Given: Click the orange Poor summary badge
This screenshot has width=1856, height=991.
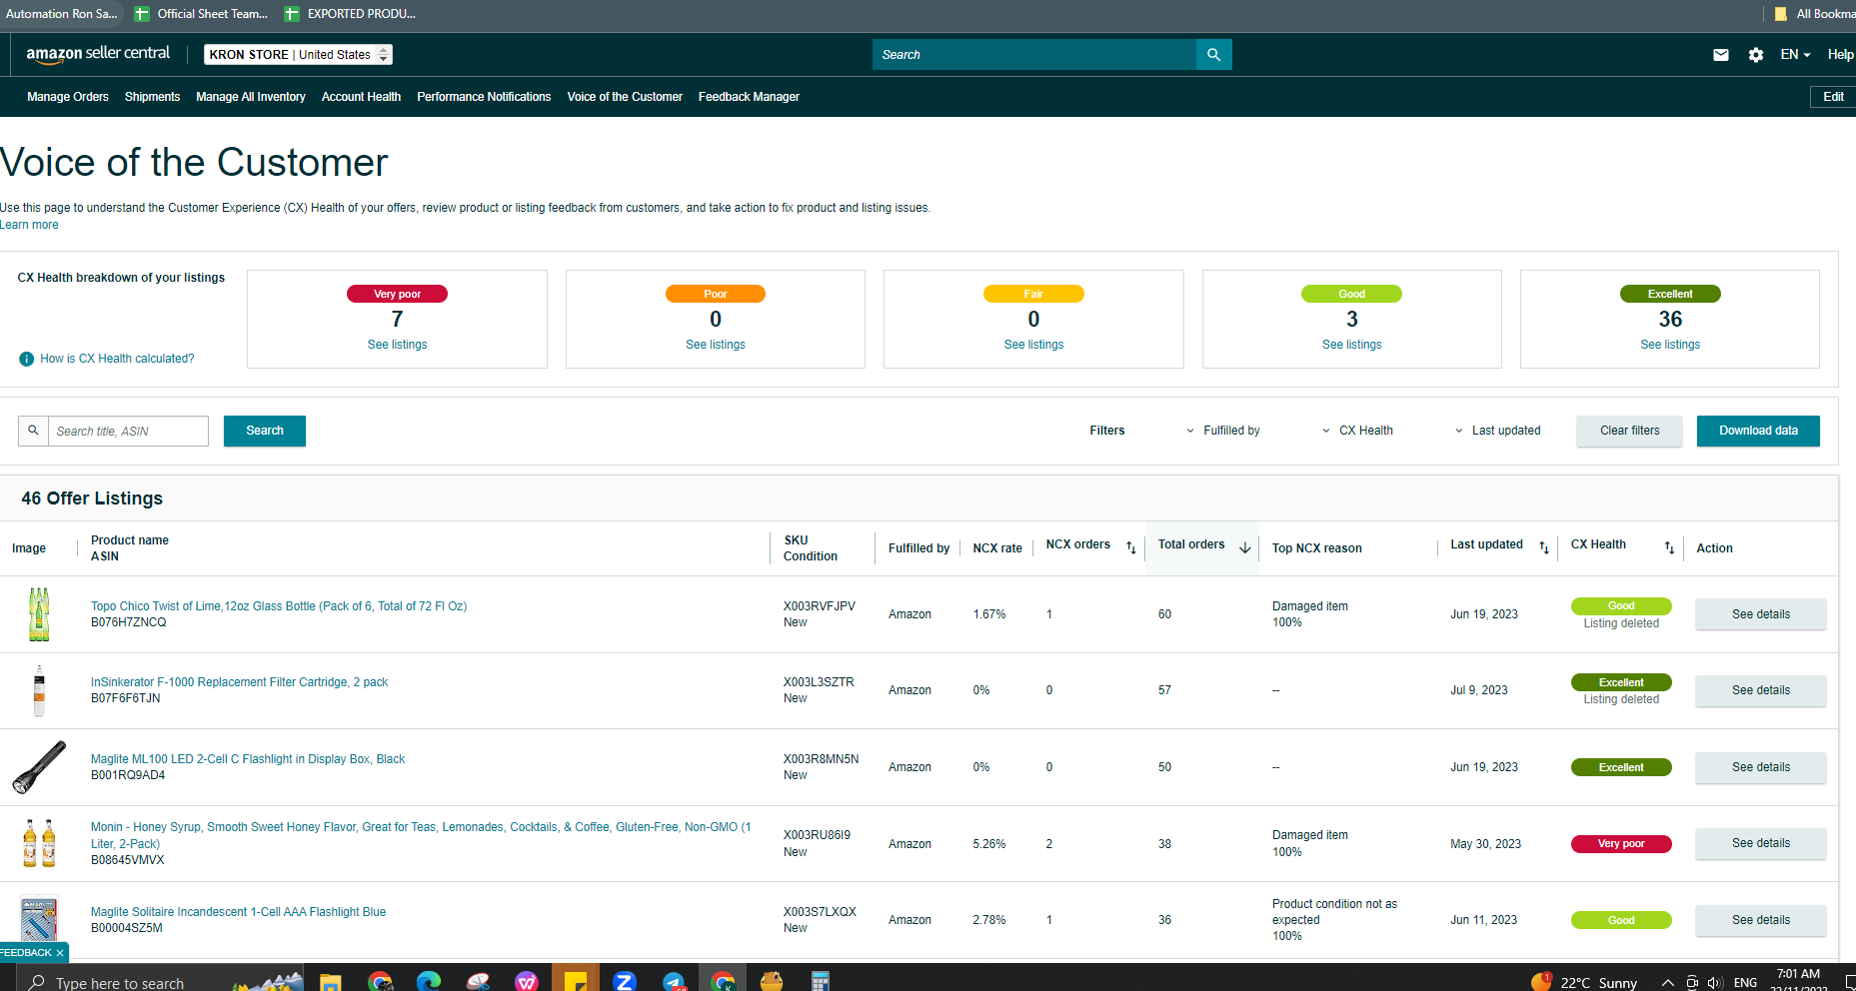Looking at the screenshot, I should tap(716, 294).
